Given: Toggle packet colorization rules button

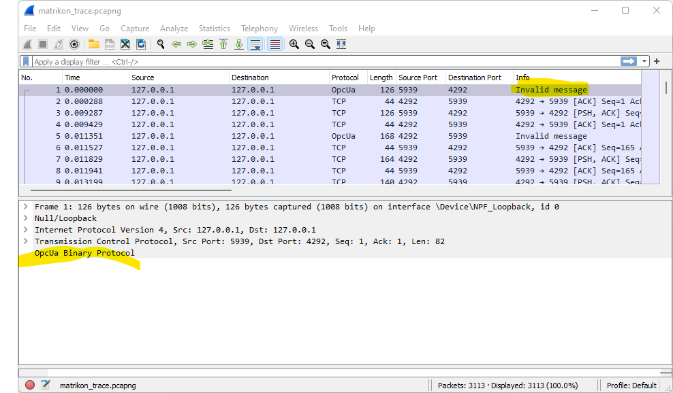Looking at the screenshot, I should [x=275, y=44].
